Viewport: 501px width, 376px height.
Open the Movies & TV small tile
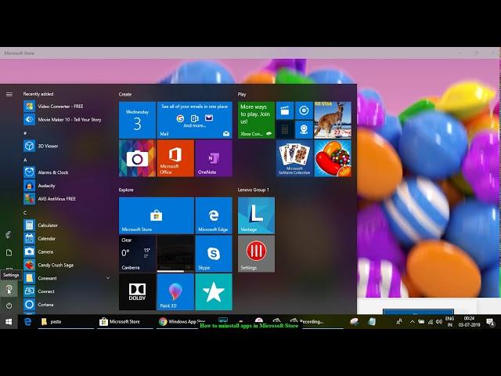pyautogui.click(x=285, y=110)
